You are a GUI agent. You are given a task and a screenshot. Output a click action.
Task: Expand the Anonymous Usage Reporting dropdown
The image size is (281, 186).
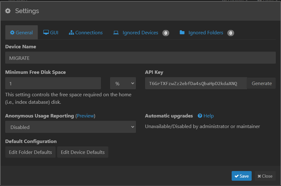point(71,127)
